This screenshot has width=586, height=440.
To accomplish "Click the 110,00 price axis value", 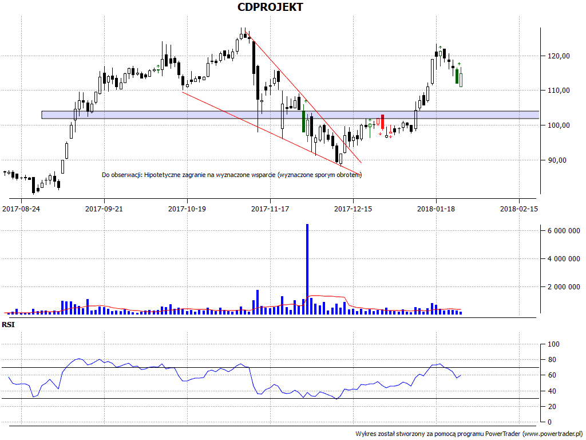I will click(x=559, y=91).
